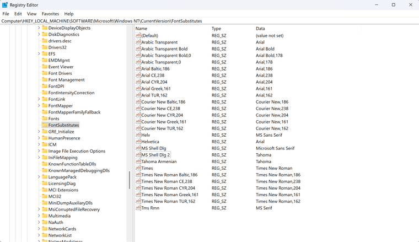The width and height of the screenshot is (419, 242).
Task: Click the folder icon of Fonts key
Action: (45, 119)
